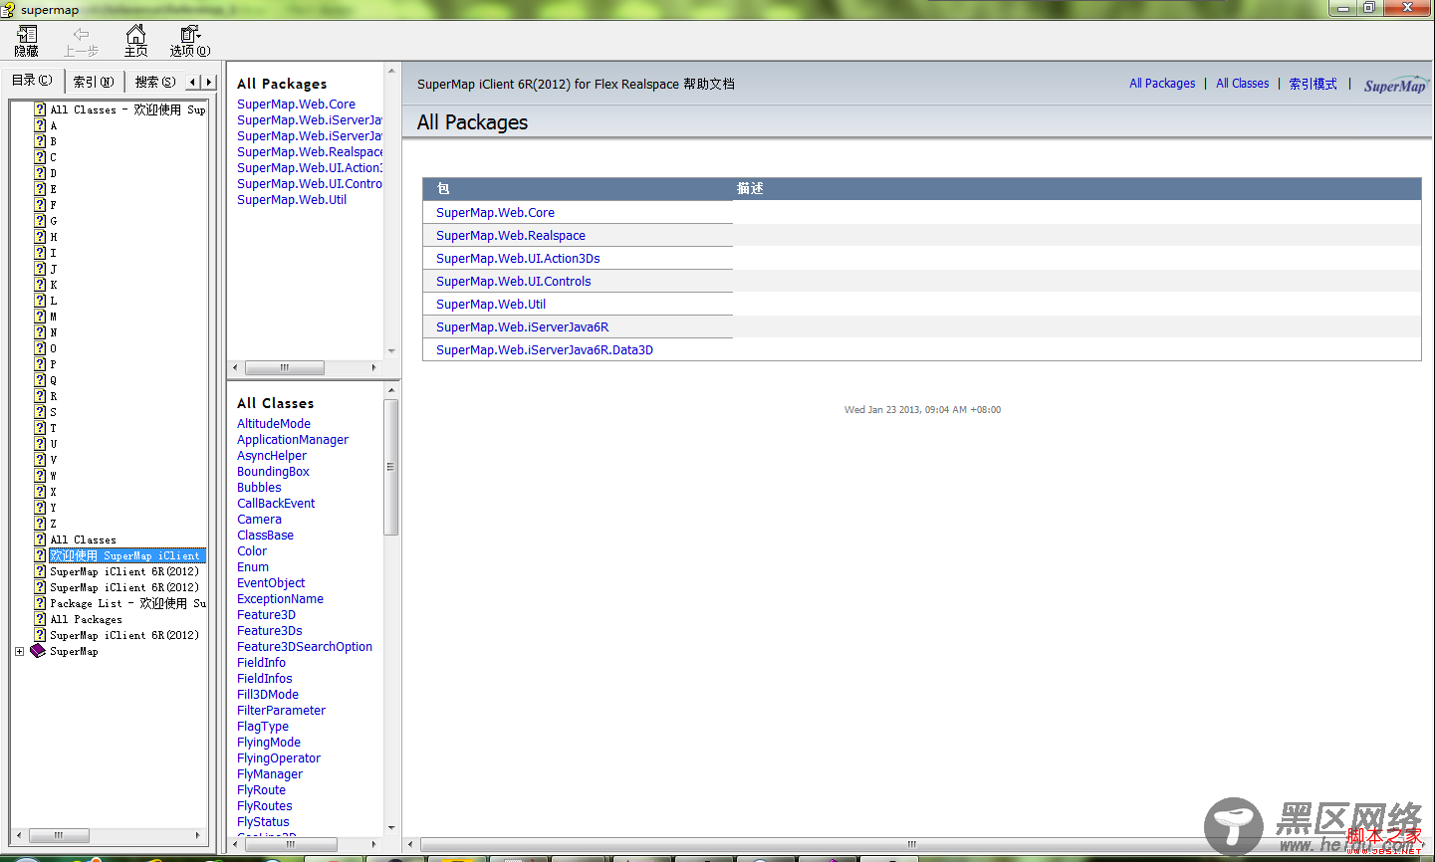Open the ApplicationManager class link
The width and height of the screenshot is (1435, 862).
293,440
